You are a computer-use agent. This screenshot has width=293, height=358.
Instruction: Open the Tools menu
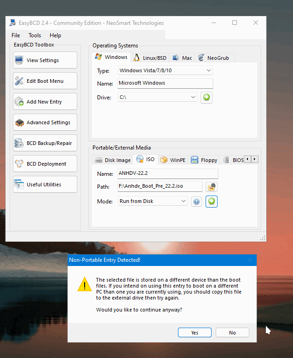pyautogui.click(x=34, y=35)
